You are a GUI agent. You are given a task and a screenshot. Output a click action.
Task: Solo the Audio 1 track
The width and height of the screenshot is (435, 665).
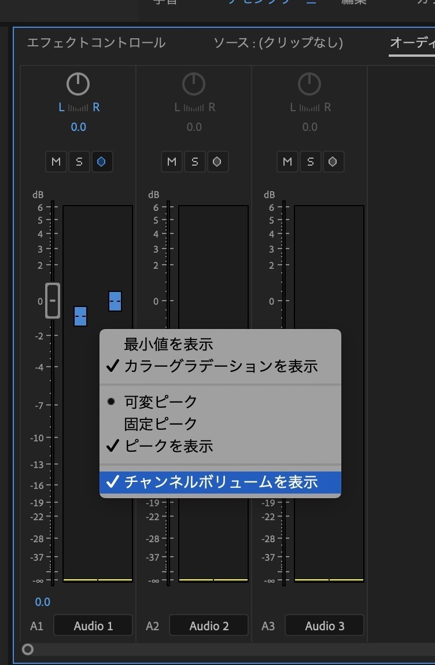point(79,162)
